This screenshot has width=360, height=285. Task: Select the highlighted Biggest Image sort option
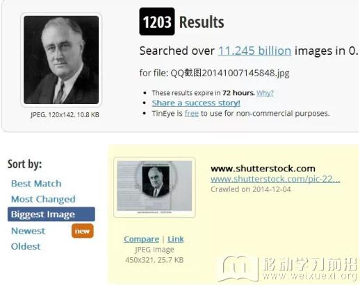(51, 214)
